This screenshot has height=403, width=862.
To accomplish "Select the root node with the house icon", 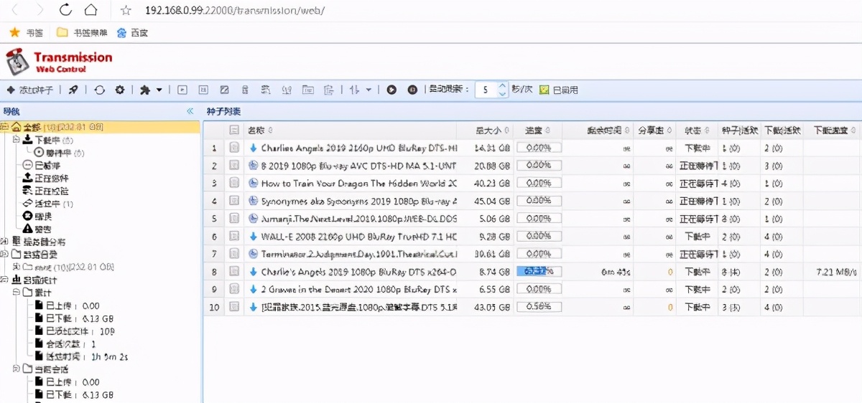I will click(x=16, y=127).
